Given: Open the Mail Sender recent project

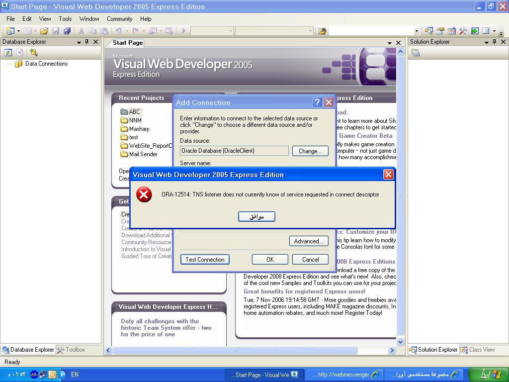Looking at the screenshot, I should [143, 154].
